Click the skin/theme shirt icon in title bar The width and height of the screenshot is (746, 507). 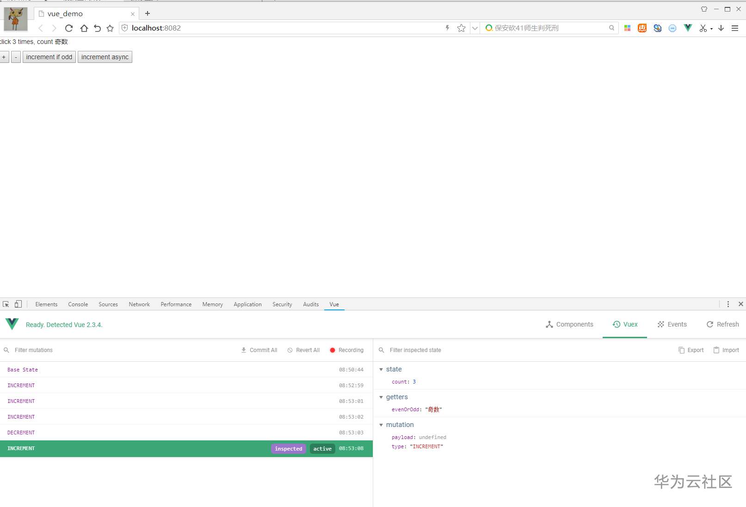[704, 9]
